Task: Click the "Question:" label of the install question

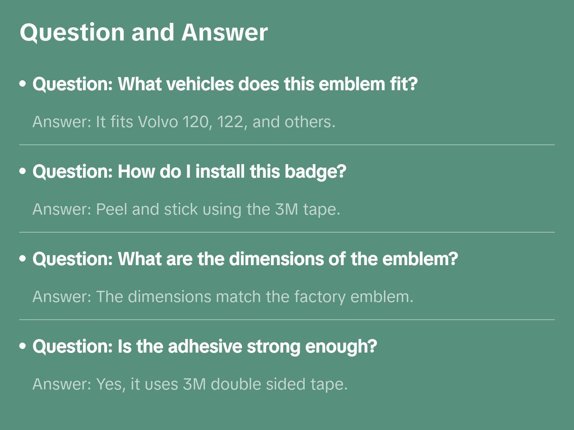Action: coord(73,172)
